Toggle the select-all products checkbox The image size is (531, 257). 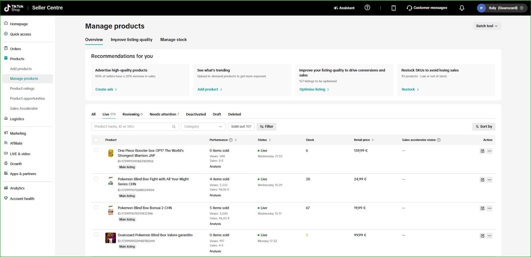pyautogui.click(x=96, y=140)
